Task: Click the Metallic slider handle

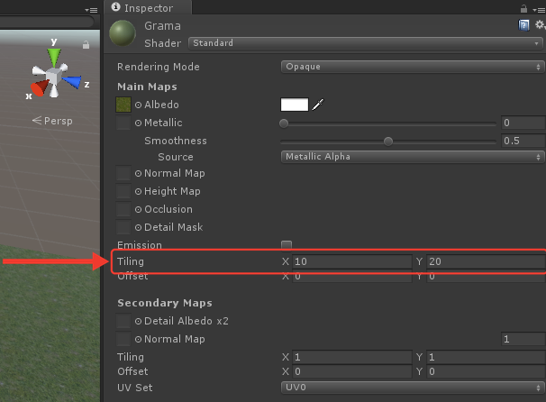Action: point(284,123)
